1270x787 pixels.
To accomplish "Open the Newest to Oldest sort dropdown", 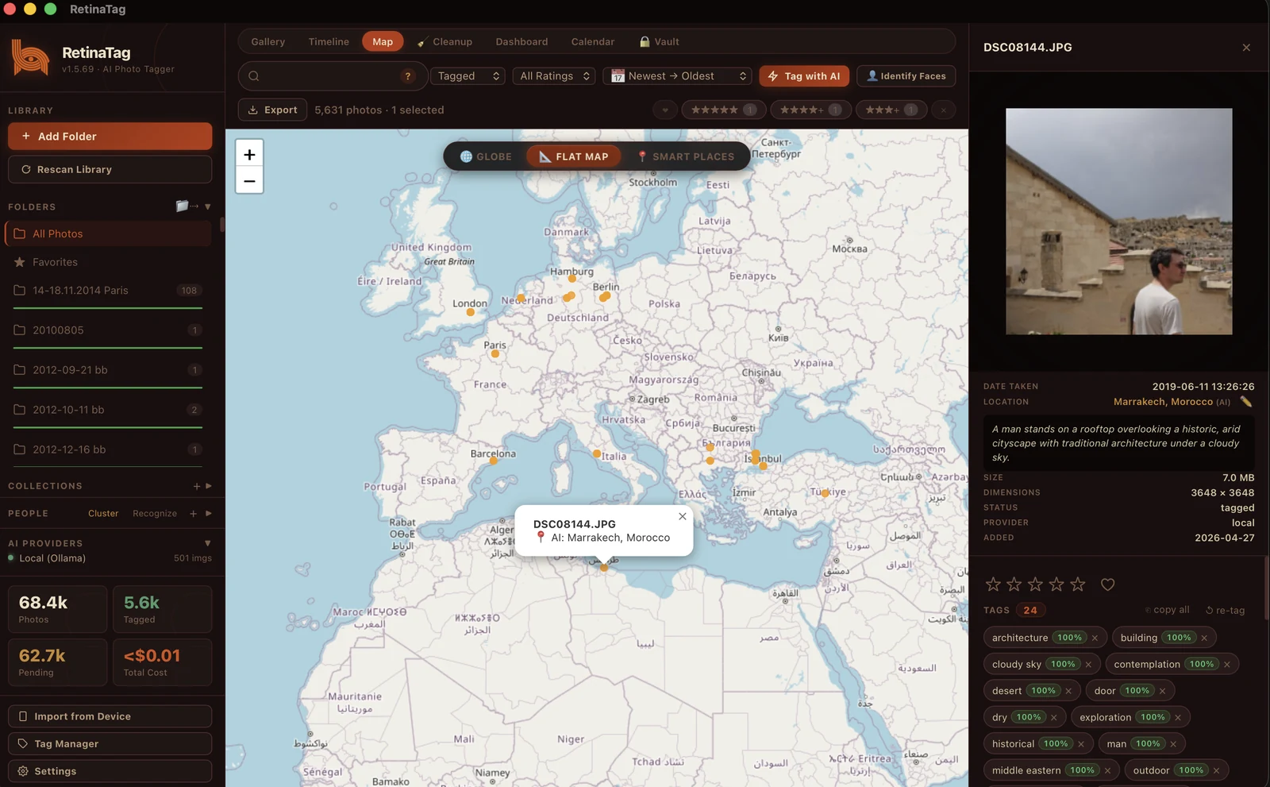I will click(677, 76).
